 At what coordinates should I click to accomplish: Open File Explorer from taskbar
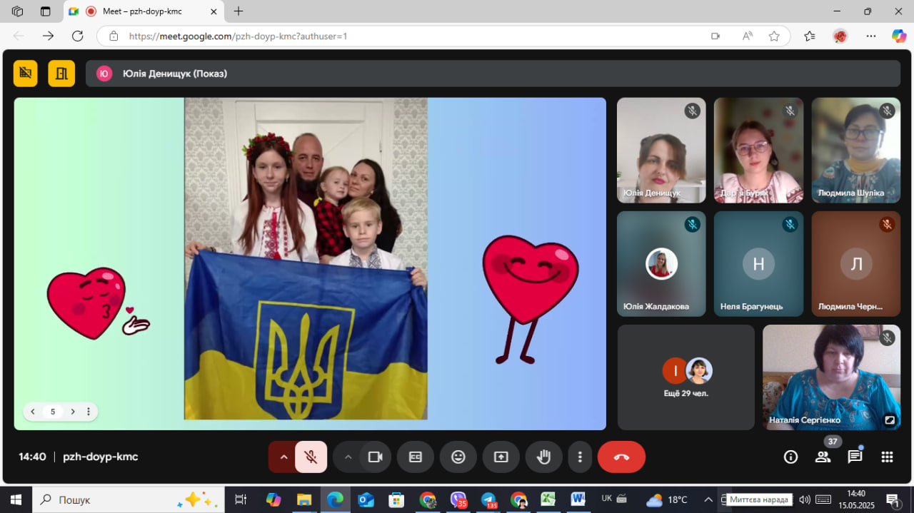coord(304,499)
